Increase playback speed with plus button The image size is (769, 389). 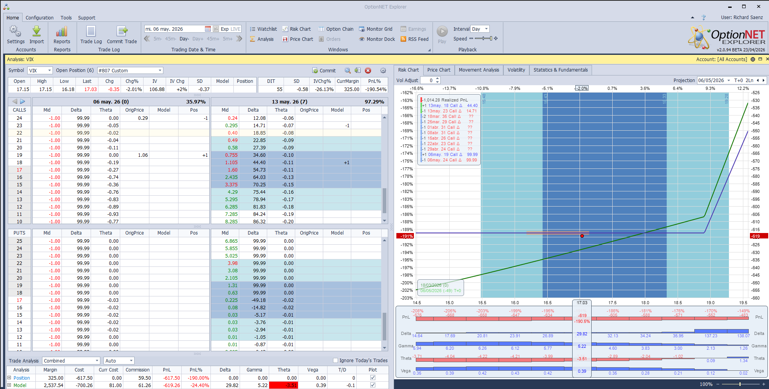tap(496, 39)
